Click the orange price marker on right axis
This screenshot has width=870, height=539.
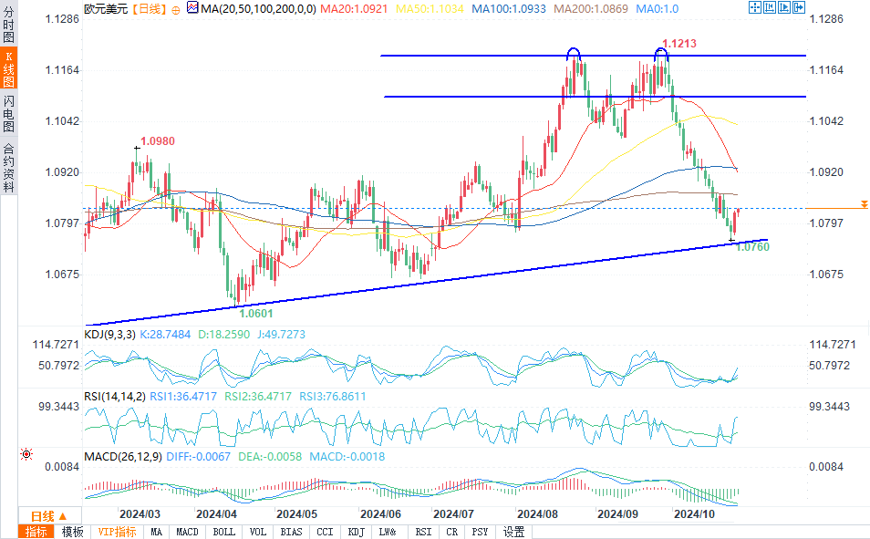pyautogui.click(x=864, y=205)
